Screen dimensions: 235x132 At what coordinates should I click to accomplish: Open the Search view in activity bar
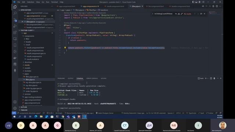point(15,13)
